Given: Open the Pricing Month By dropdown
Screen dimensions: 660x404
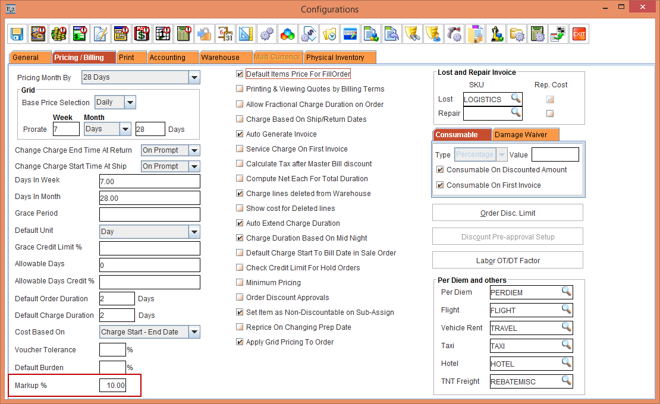Looking at the screenshot, I should pyautogui.click(x=194, y=77).
